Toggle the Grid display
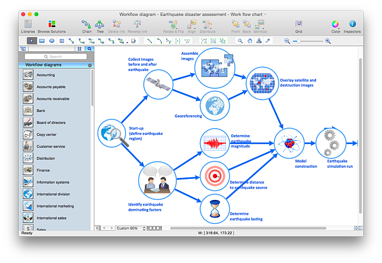 coord(299,27)
